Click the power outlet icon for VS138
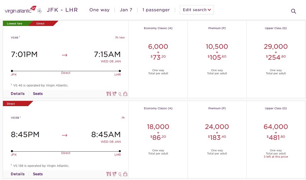This screenshot has width=306, height=180. pos(120,174)
